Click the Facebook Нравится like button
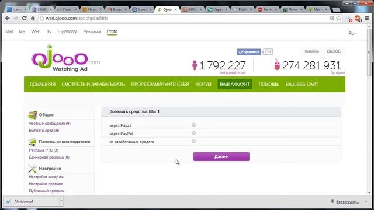The width and height of the screenshot is (374, 210). click(x=249, y=52)
